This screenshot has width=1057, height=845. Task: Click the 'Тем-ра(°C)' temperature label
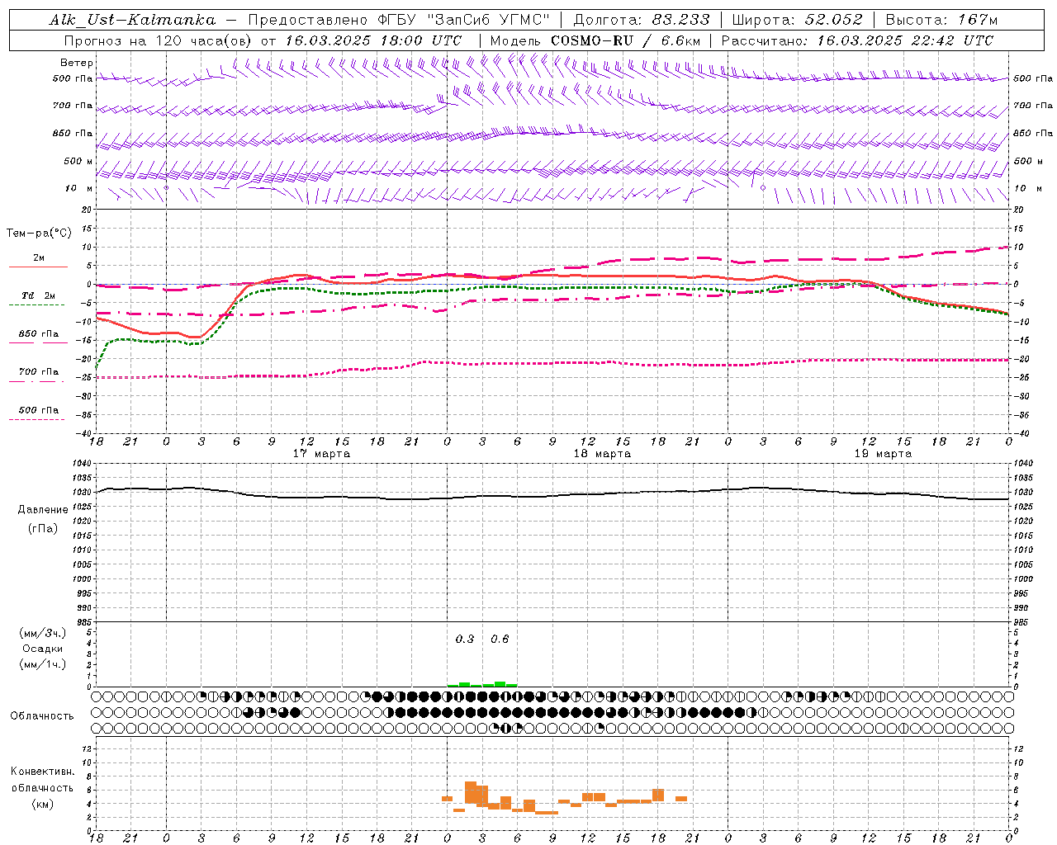coord(39,234)
